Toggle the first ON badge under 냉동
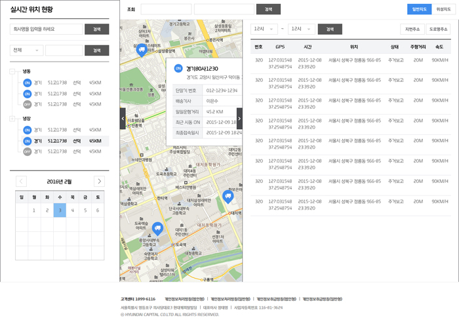 [27, 83]
